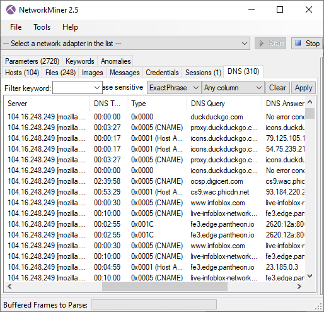Click the horizontal scrollbar left arrow
The height and width of the screenshot is (312, 324).
pos(9,286)
